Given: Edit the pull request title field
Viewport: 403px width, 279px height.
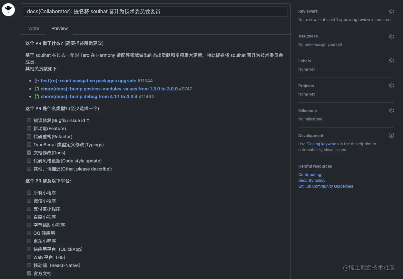Looking at the screenshot, I should pyautogui.click(x=155, y=11).
